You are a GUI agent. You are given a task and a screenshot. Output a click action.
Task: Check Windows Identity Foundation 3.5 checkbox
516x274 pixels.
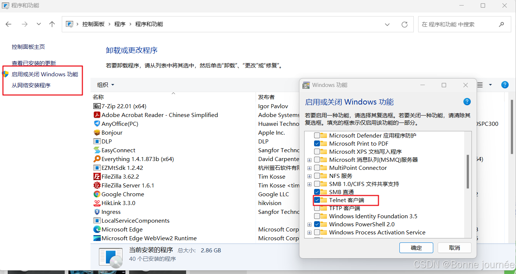tap(317, 216)
